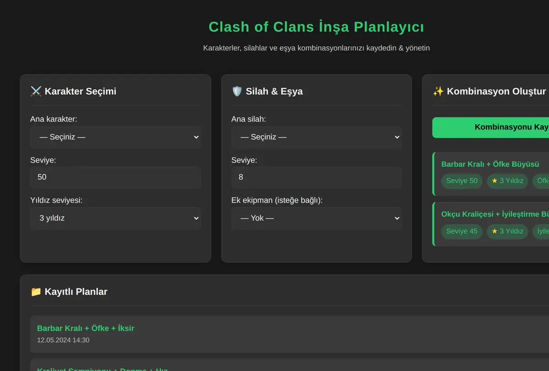Open the Ek ekipman dropdown
The height and width of the screenshot is (371, 549).
pos(317,218)
